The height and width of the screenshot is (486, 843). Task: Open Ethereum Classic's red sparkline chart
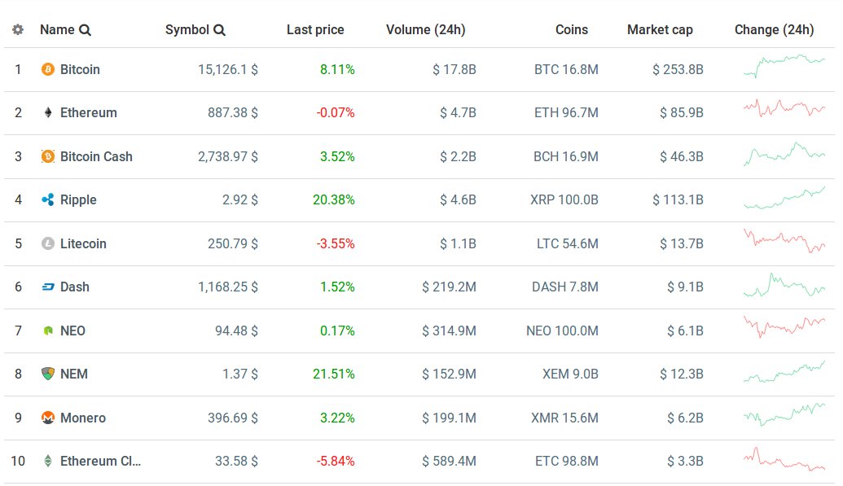point(784,459)
